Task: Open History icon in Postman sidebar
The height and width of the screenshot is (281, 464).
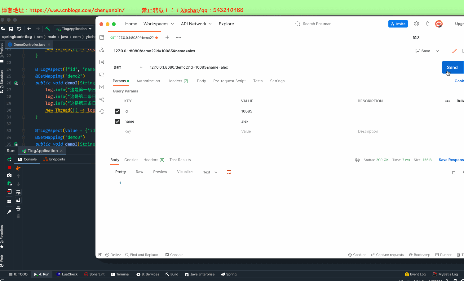Action: tap(102, 112)
